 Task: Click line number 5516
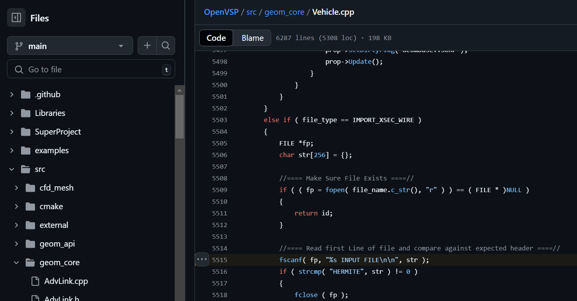[x=220, y=271]
